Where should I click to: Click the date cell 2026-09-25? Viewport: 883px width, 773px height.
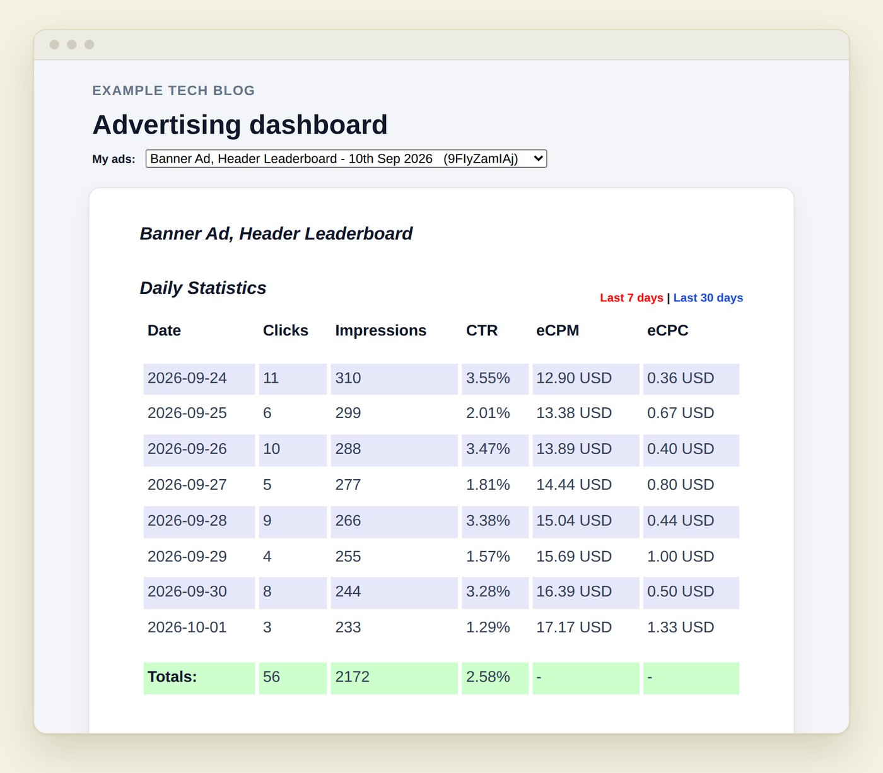(x=199, y=414)
